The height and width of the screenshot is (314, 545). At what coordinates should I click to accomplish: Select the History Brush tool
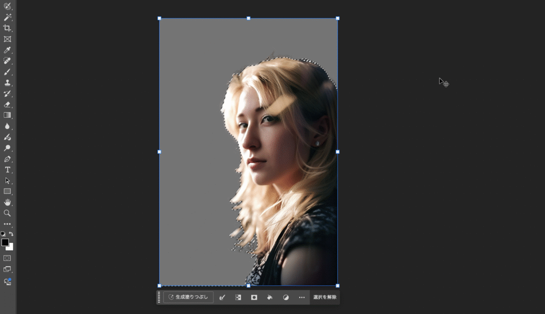tap(7, 94)
